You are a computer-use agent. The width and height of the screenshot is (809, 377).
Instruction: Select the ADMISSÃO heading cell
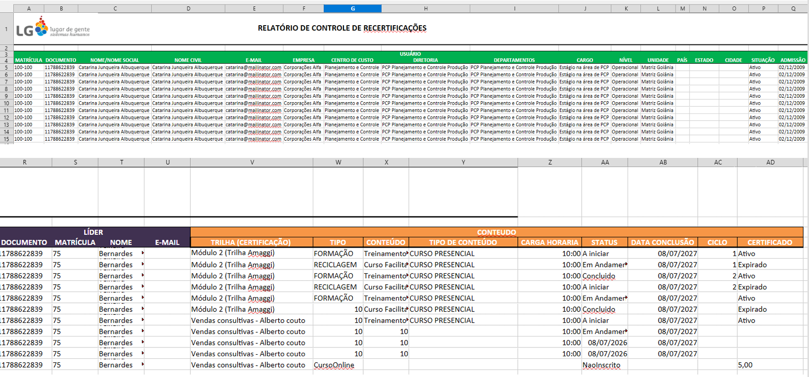pyautogui.click(x=793, y=60)
